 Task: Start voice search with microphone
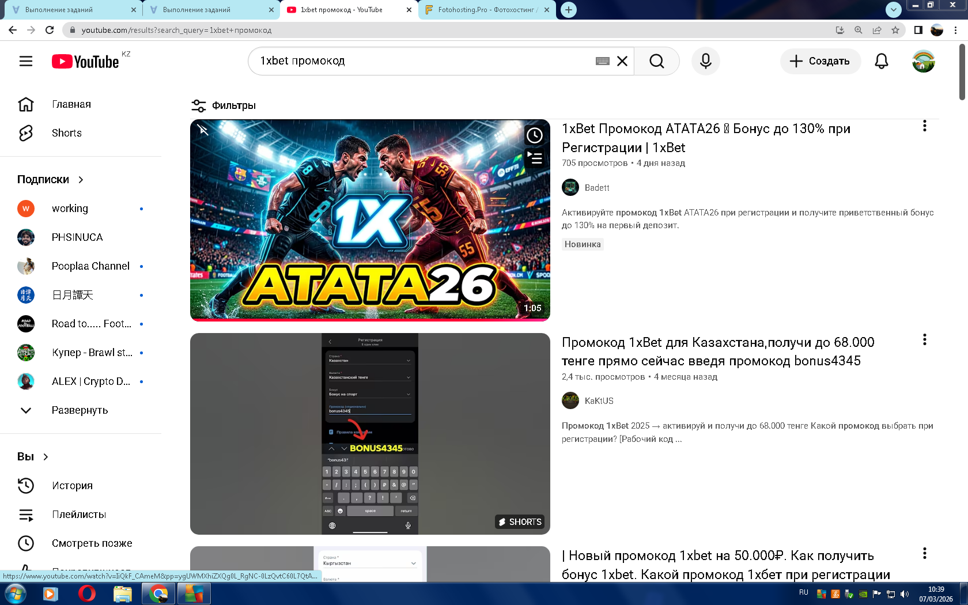click(x=706, y=61)
